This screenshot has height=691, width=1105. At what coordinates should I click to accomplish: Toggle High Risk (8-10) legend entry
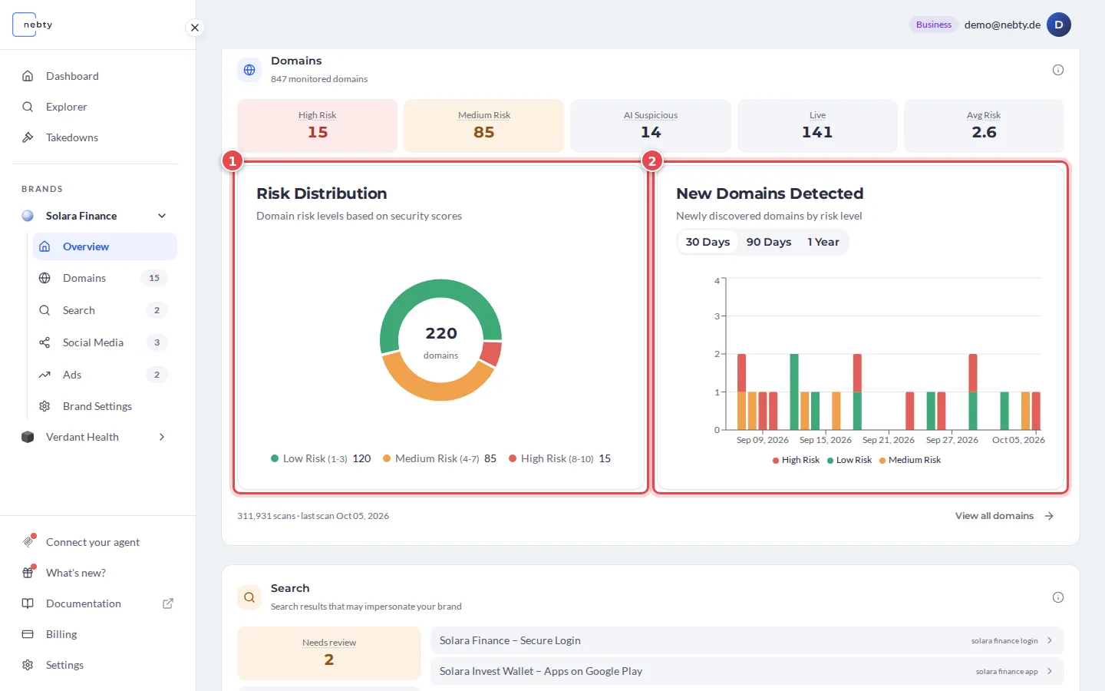[560, 458]
